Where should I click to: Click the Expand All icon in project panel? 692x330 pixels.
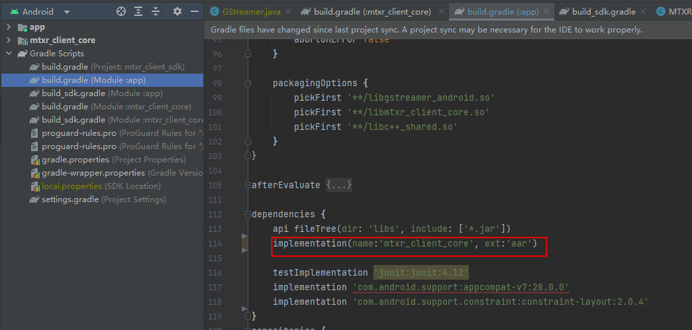tap(138, 12)
